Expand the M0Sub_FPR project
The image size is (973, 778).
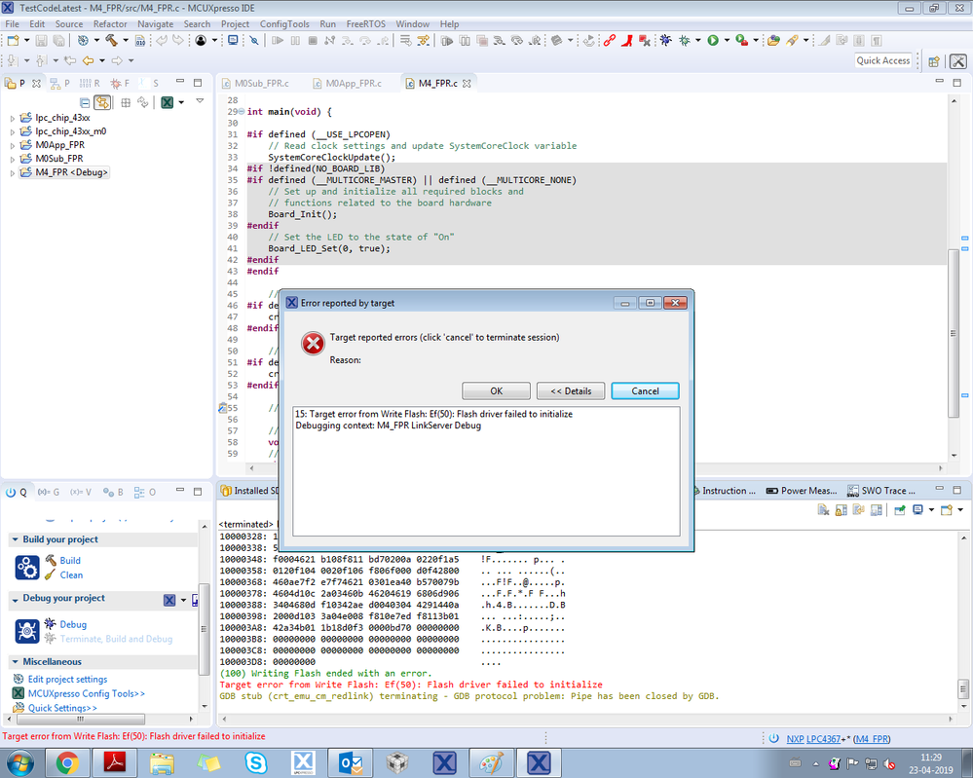(13, 159)
